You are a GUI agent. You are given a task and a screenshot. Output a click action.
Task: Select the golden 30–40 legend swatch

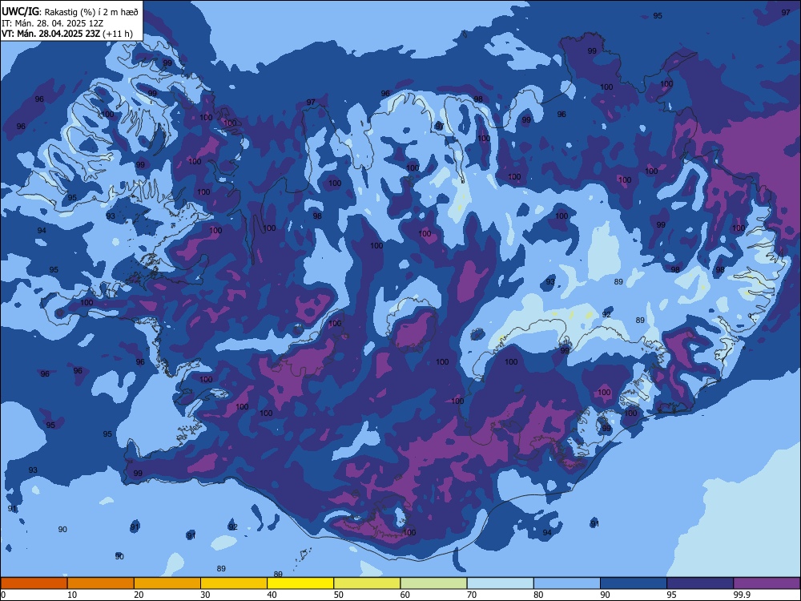click(234, 583)
